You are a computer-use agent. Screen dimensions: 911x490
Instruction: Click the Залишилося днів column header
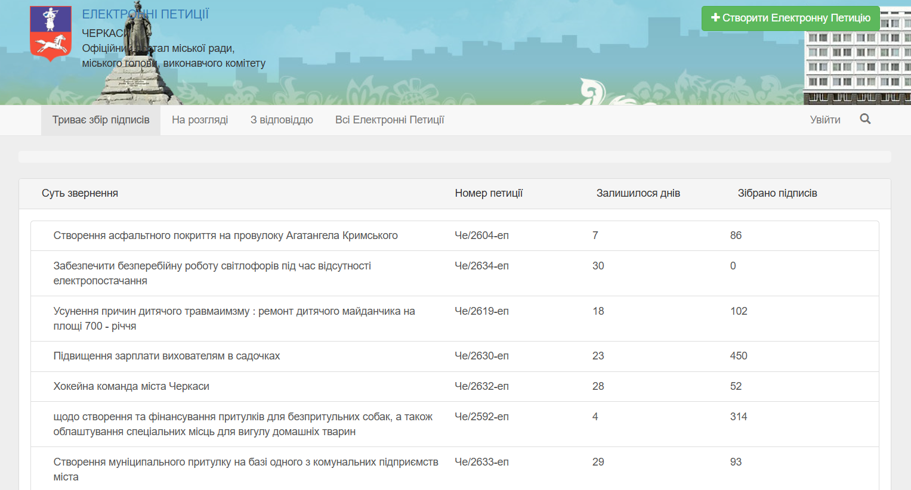638,193
